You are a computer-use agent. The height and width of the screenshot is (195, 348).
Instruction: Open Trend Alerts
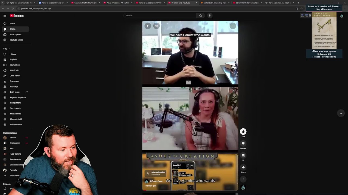15,108
